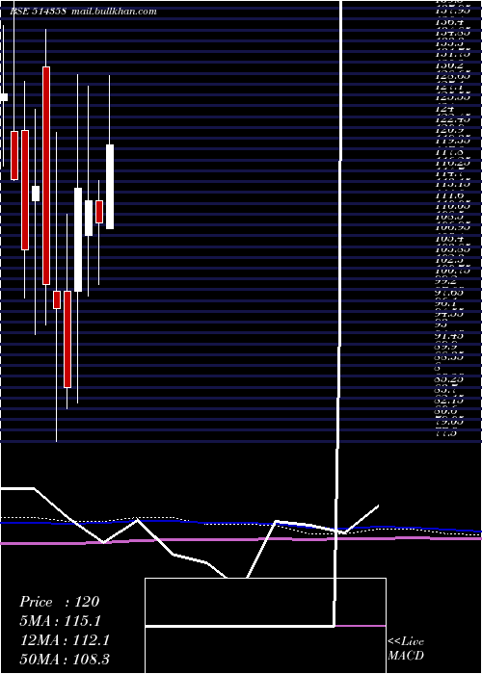Click the <<Live MACD label
This screenshot has height=674, width=482.
click(x=406, y=649)
